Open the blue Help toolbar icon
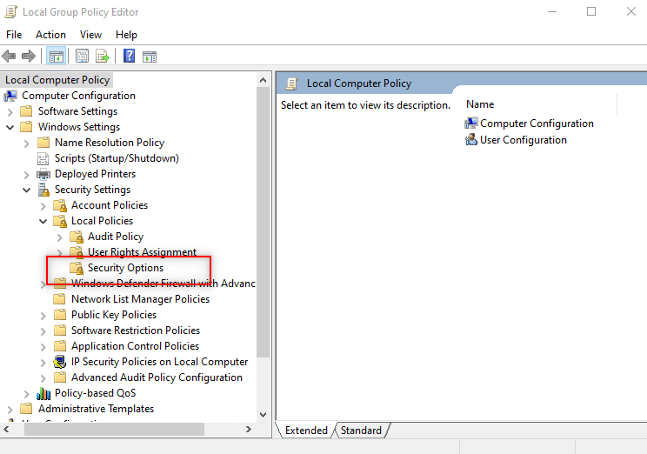Image resolution: width=647 pixels, height=454 pixels. pyautogui.click(x=130, y=57)
